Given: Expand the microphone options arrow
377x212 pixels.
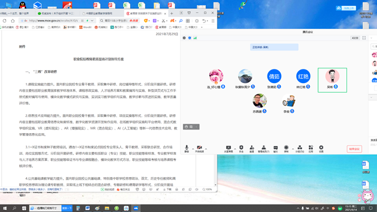Looking at the screenshot, I should pyautogui.click(x=193, y=149).
